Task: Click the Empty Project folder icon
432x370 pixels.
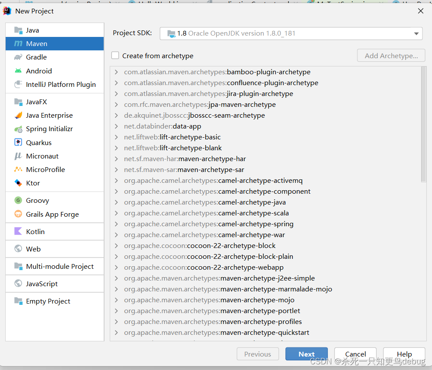Action: (18, 301)
